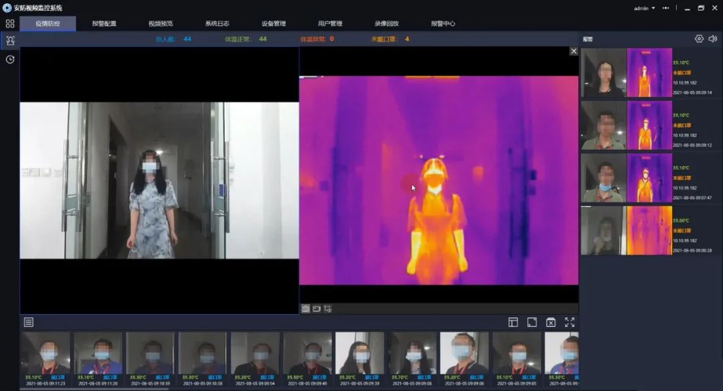Open alarm thermal image dated 09:09:12
This screenshot has height=391, width=723.
click(649, 125)
